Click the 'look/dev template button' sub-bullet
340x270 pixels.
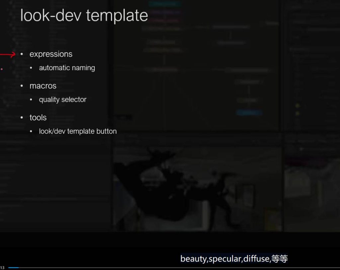(x=78, y=131)
